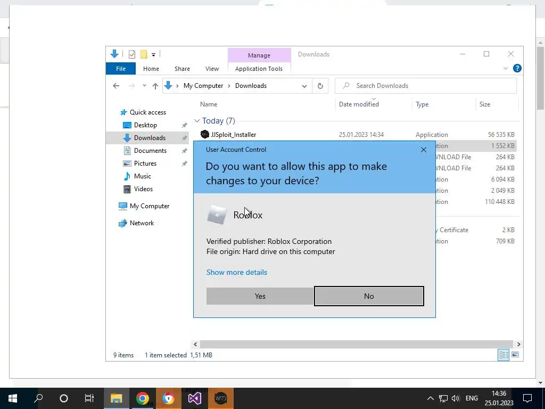Switch to details view layout icon
545x409 pixels.
tap(503, 355)
